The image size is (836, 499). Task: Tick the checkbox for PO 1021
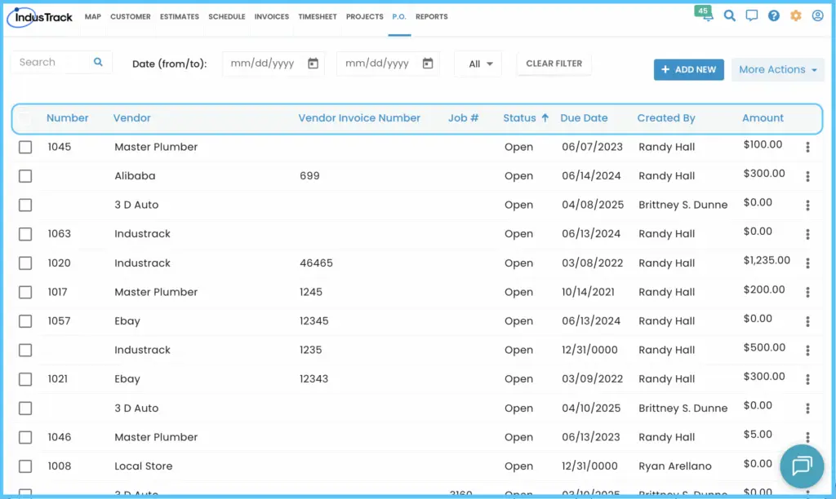(25, 379)
